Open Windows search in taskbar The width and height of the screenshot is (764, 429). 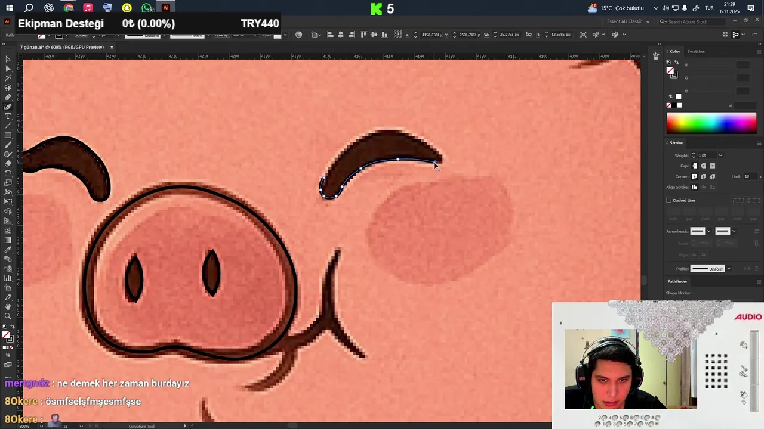tap(29, 8)
